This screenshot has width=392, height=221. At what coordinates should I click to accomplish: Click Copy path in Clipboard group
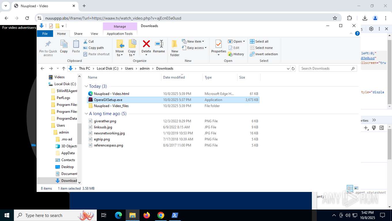[93, 48]
